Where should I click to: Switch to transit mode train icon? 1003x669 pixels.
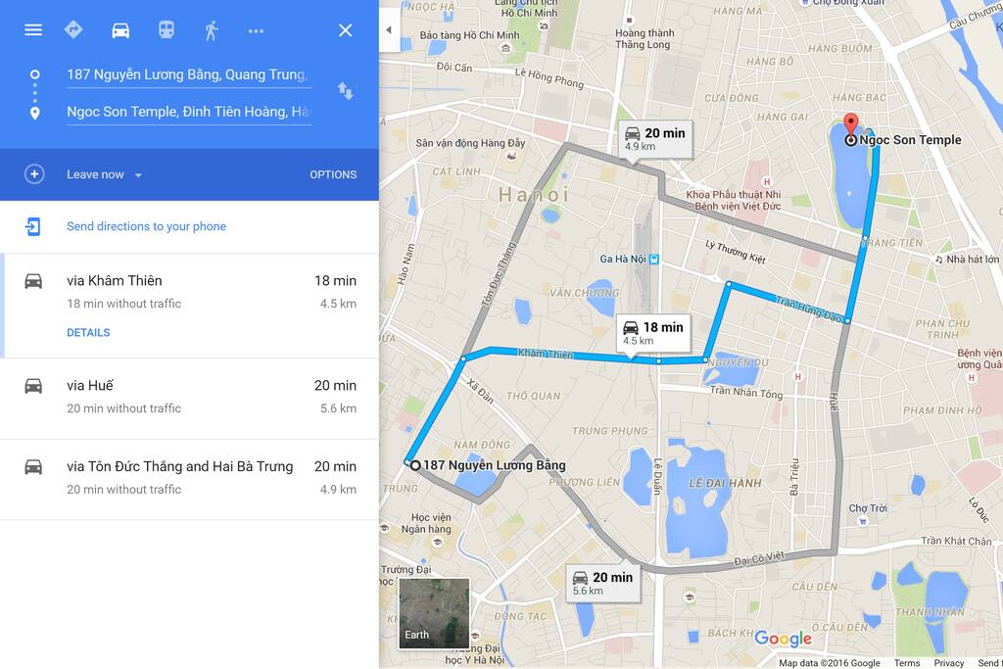click(x=167, y=29)
